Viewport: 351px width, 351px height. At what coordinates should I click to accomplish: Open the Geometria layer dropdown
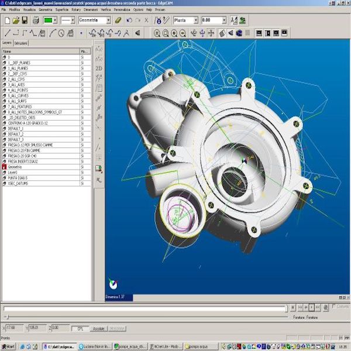(108, 20)
